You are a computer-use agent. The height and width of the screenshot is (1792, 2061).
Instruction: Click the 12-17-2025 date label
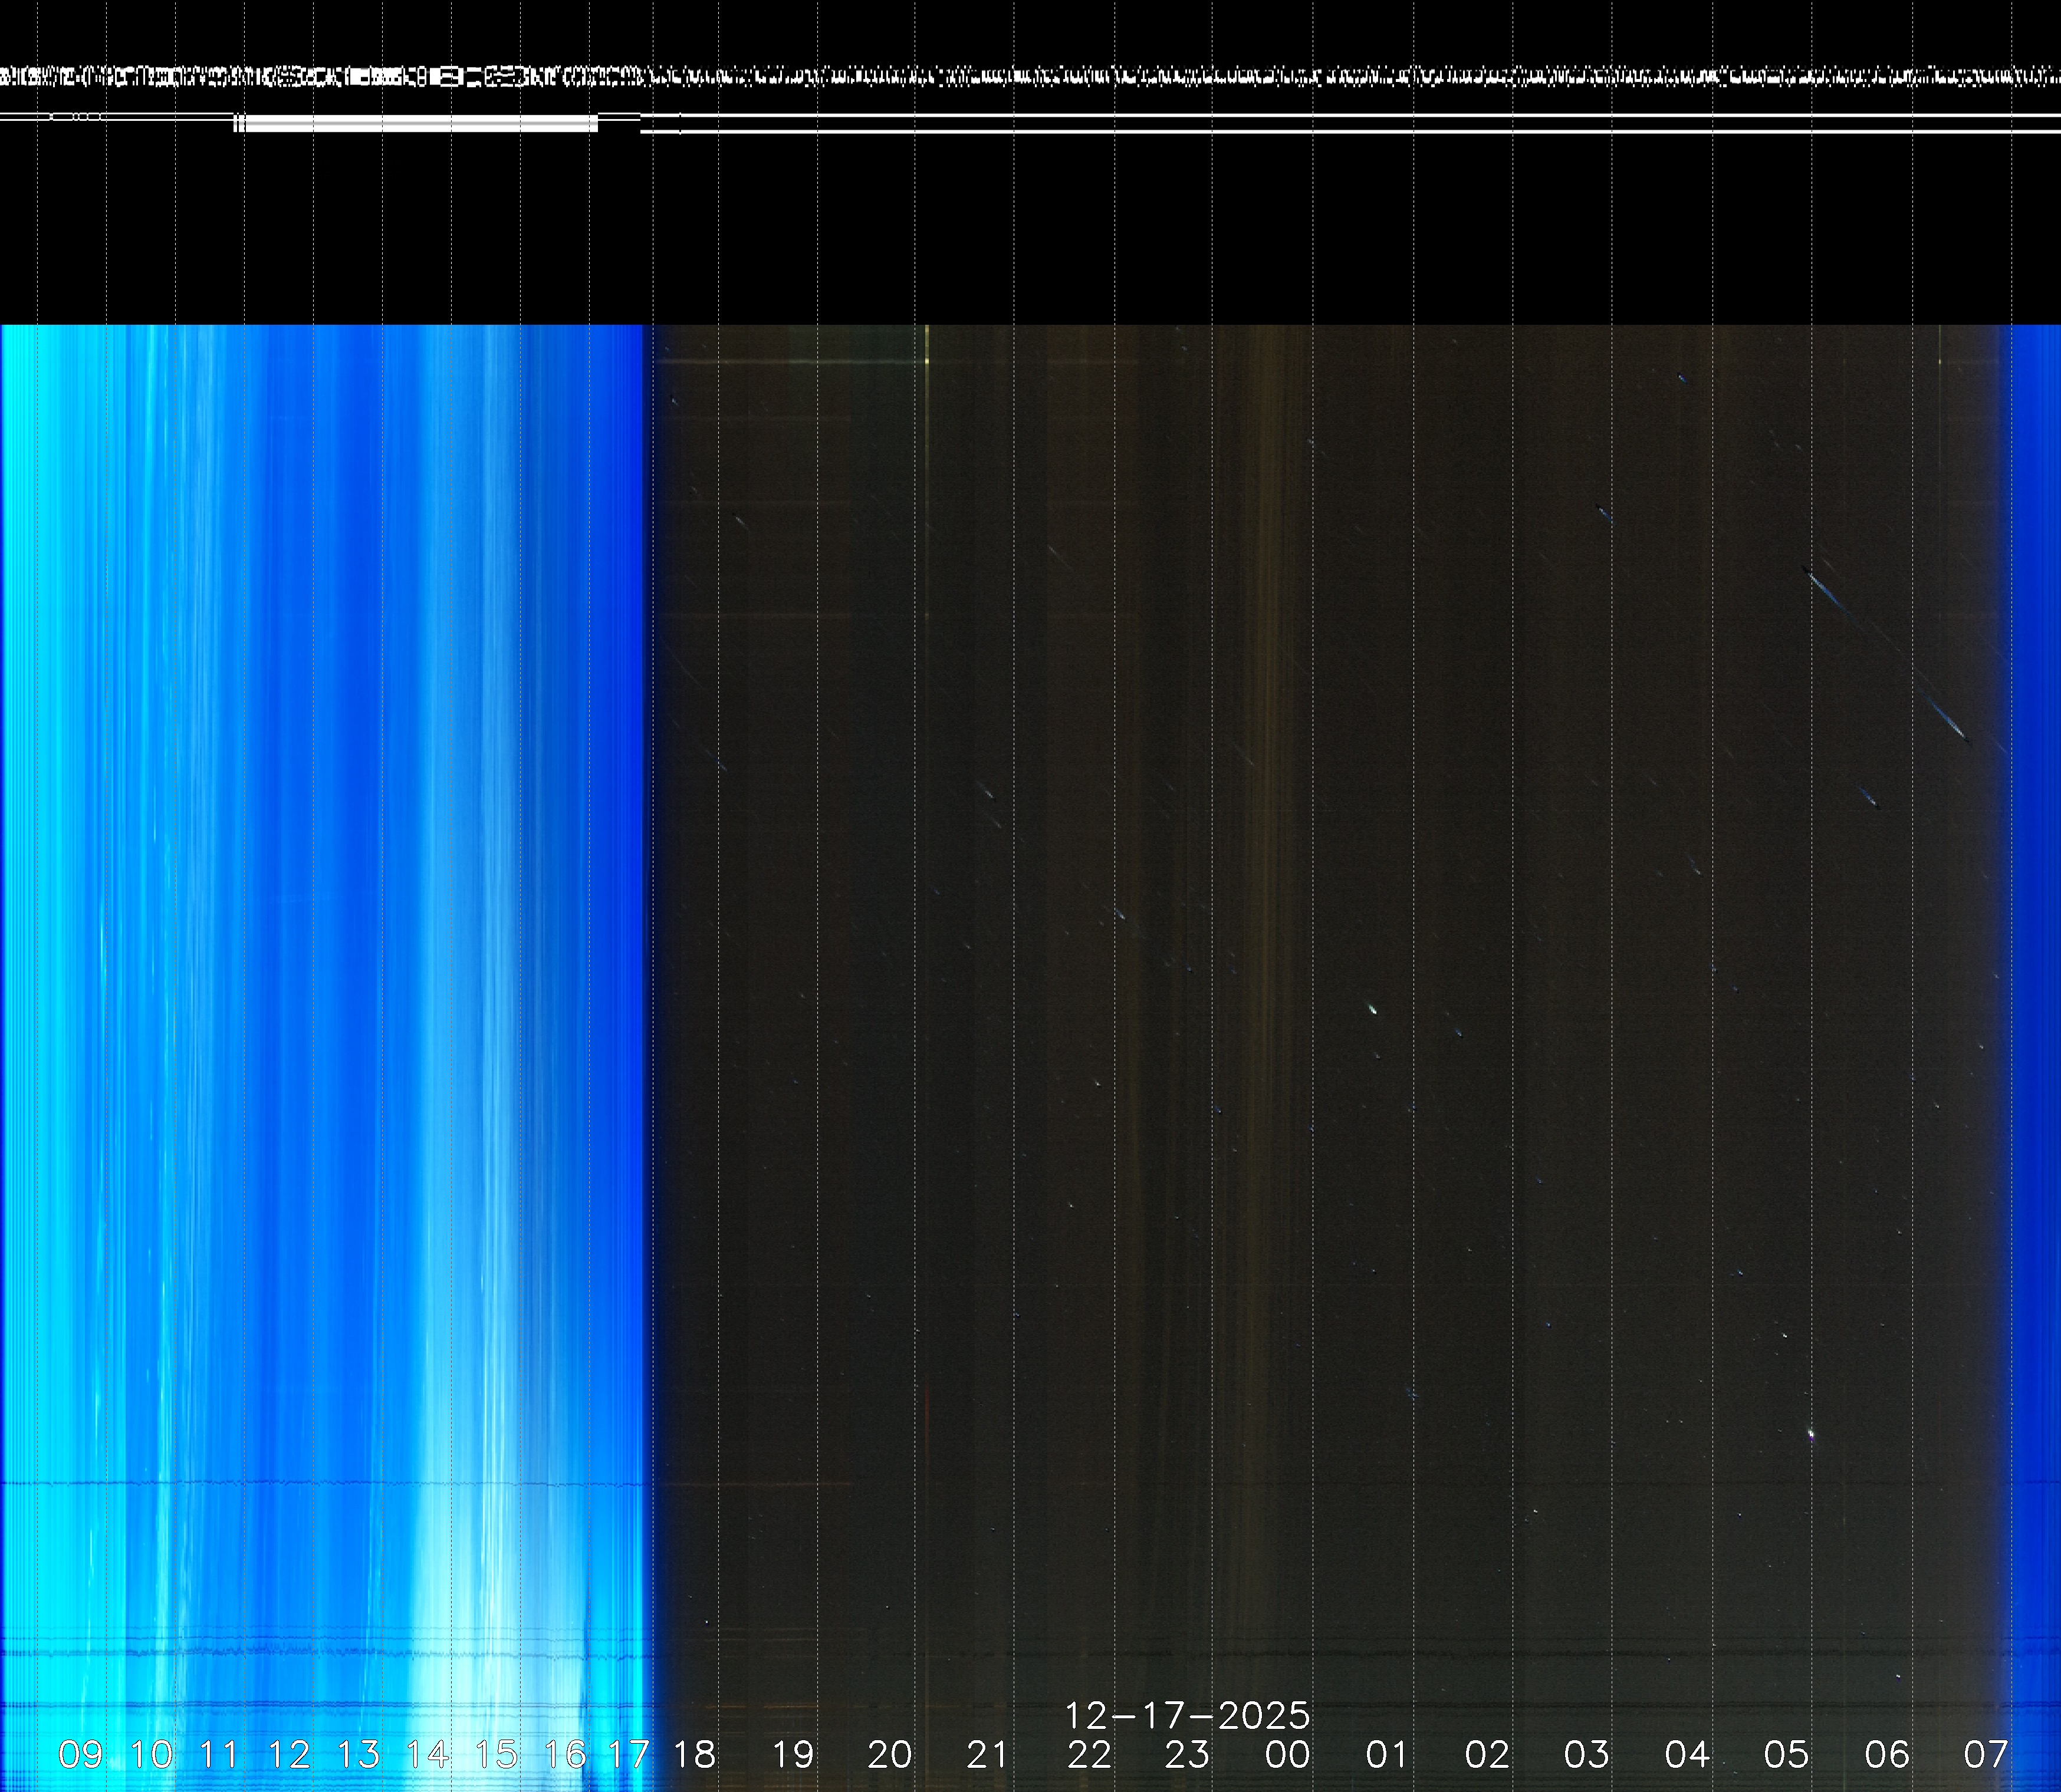click(x=1186, y=1716)
